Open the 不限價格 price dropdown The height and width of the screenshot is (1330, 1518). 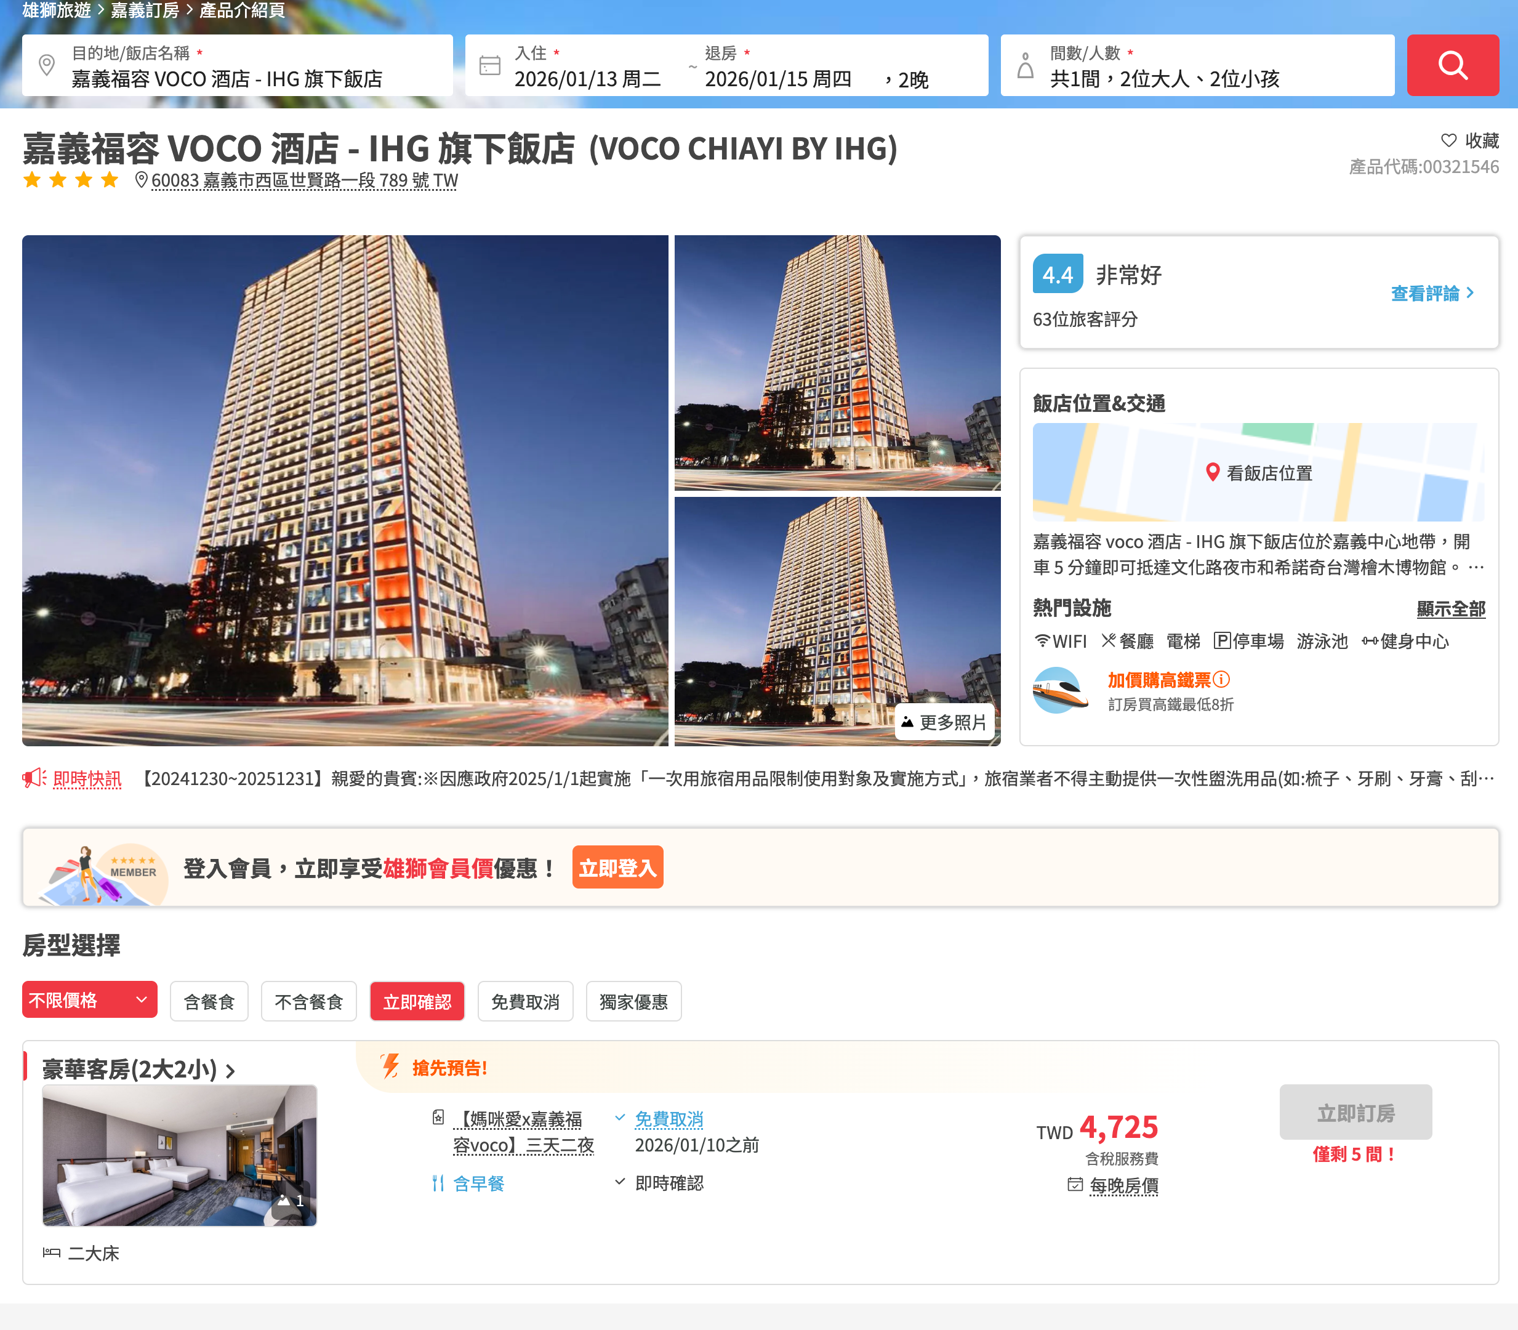[x=89, y=1000]
